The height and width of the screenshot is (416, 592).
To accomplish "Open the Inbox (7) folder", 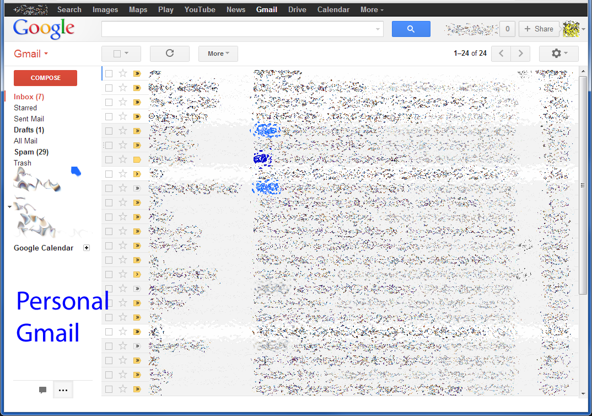I will coord(29,97).
